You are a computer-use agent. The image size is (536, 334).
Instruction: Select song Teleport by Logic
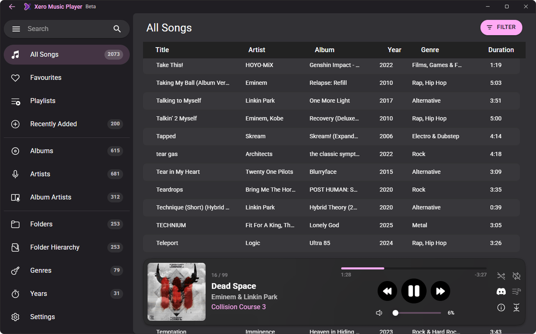(x=331, y=243)
